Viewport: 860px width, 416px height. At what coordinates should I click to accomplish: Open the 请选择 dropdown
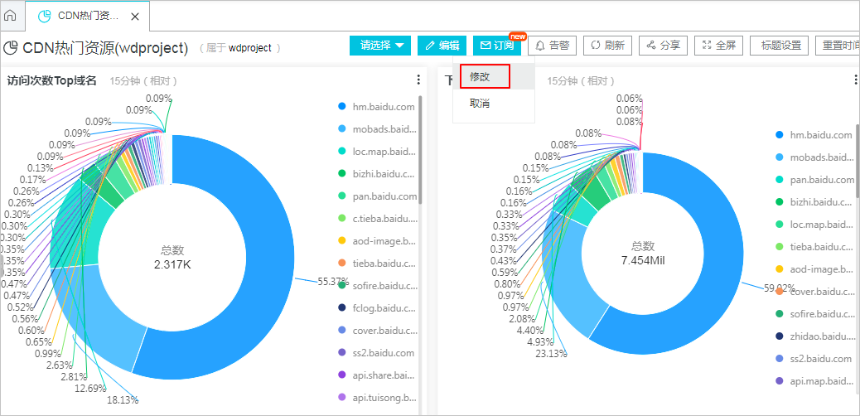coord(380,46)
